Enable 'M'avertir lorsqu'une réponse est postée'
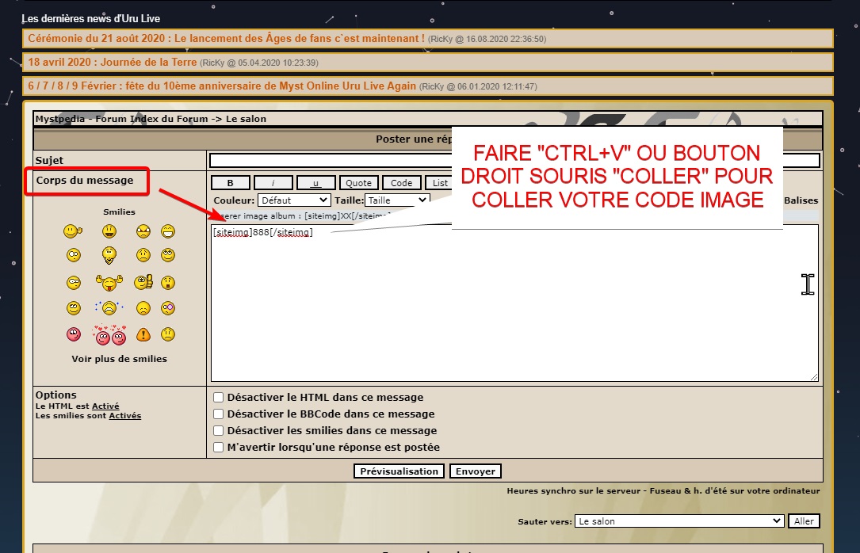860x553 pixels. (219, 448)
